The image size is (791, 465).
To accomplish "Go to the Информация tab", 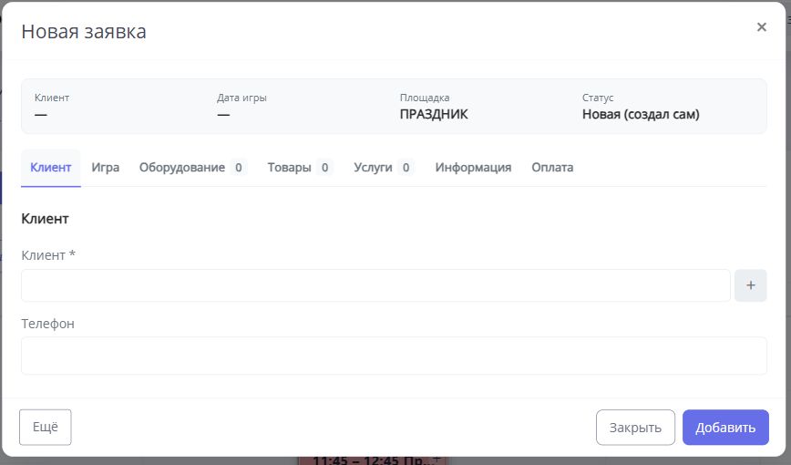I will 473,168.
